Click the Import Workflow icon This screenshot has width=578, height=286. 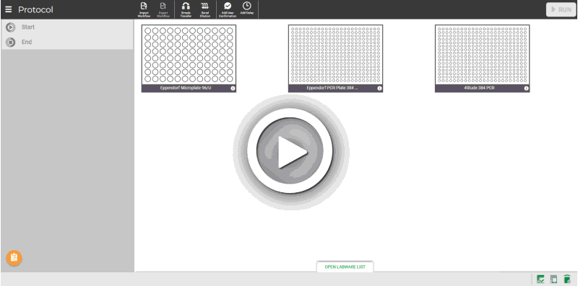[144, 9]
